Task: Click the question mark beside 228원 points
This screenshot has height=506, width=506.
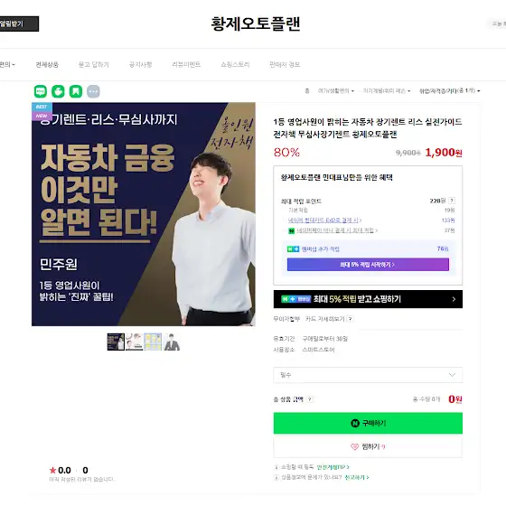Action: (x=452, y=201)
